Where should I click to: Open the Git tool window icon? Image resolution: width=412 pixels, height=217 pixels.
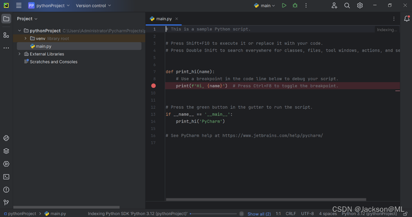(6, 203)
